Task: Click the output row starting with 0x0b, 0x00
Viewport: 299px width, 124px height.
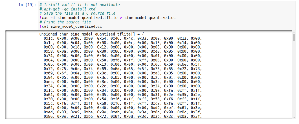Action: 123,64
